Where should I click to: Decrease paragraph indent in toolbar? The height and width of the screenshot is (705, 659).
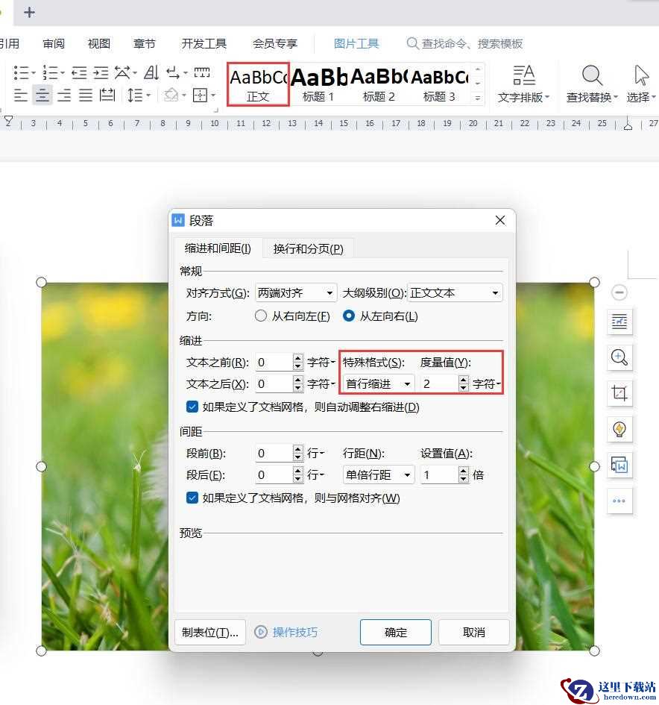click(x=79, y=72)
